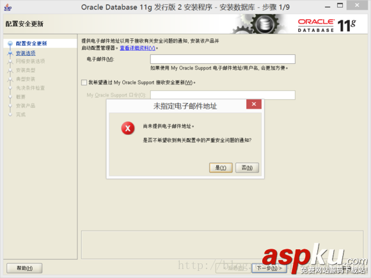The width and height of the screenshot is (371, 278).
Task: Click the red error icon in the dialog
Action: [128, 128]
